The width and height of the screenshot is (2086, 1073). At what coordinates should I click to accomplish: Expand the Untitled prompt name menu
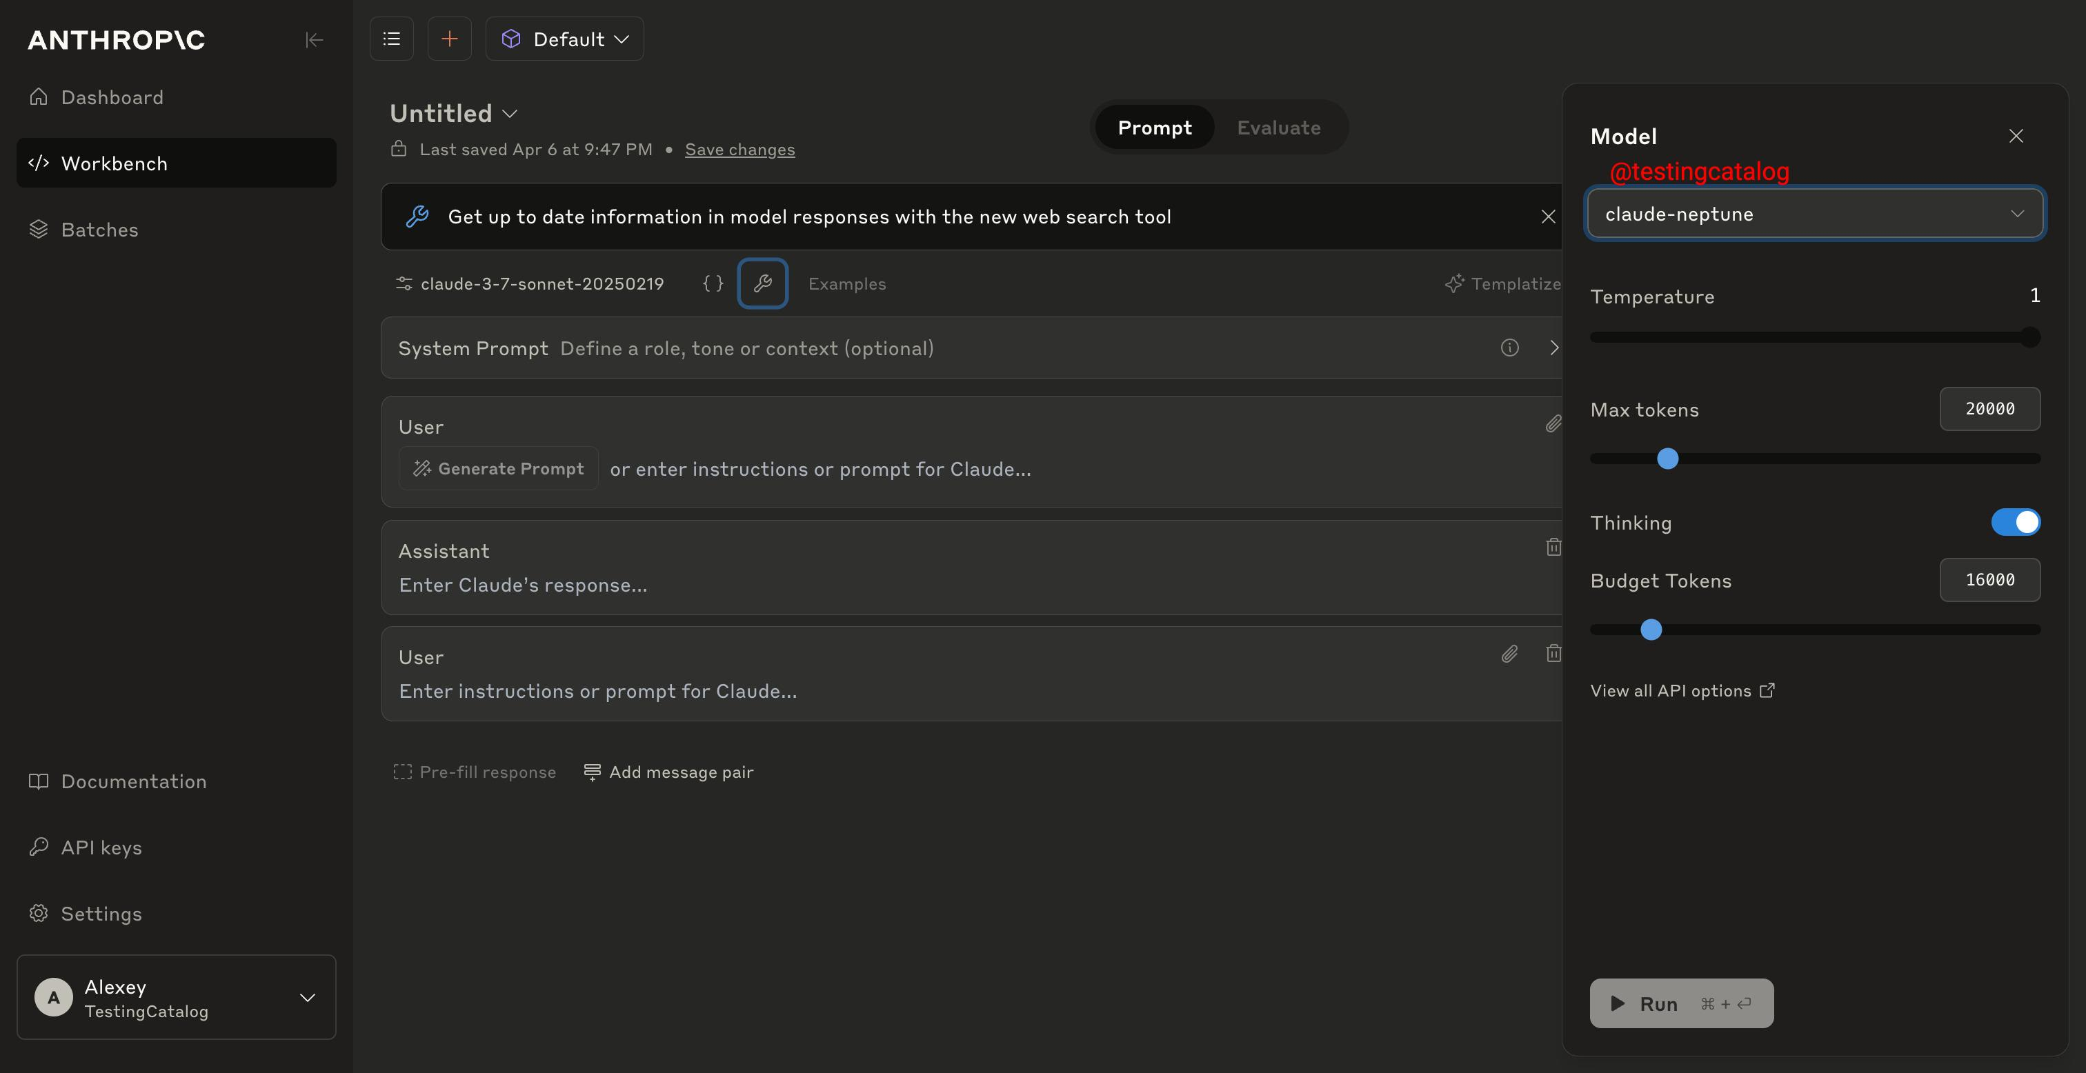click(x=510, y=113)
